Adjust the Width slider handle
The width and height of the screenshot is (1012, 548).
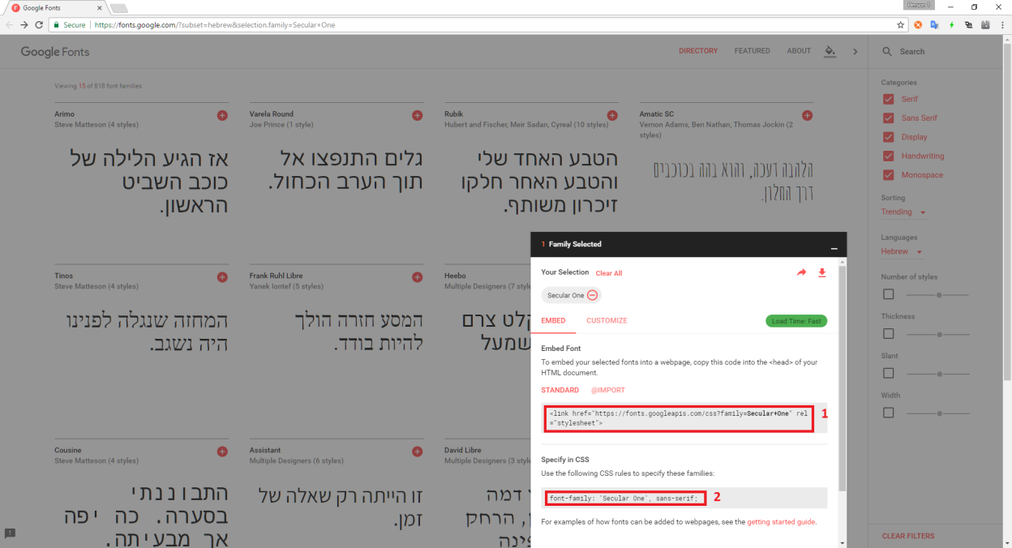[x=940, y=413]
